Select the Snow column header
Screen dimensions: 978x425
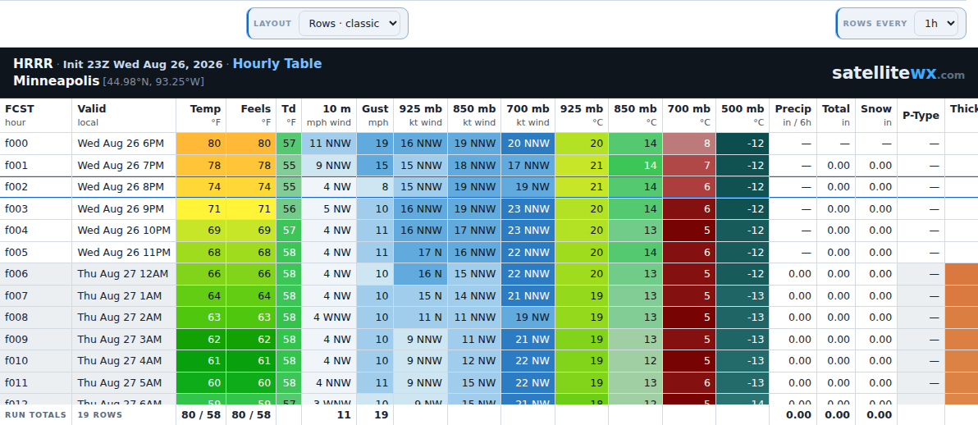click(875, 116)
